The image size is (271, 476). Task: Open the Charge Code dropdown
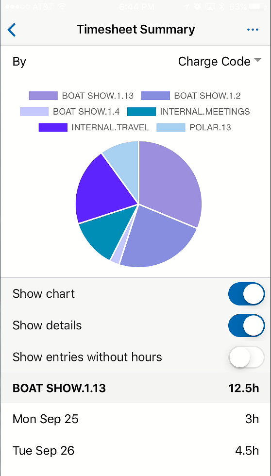pos(220,61)
